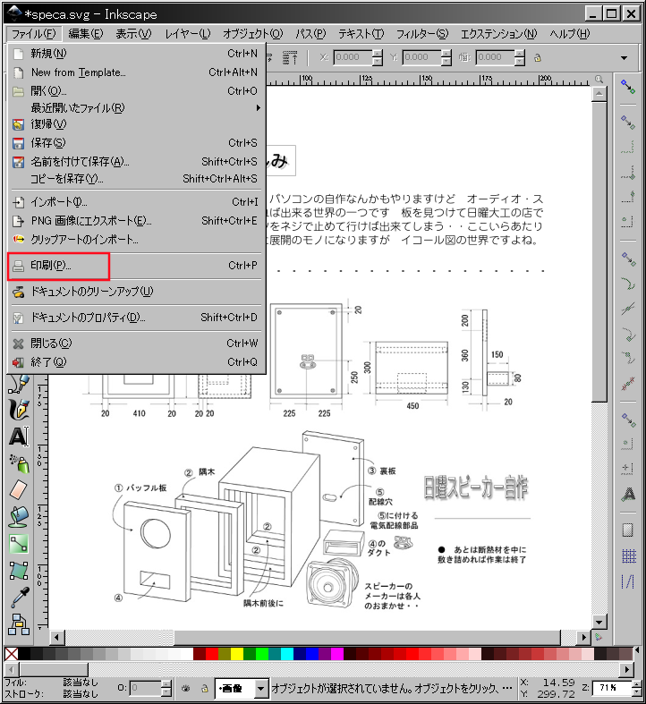This screenshot has height=704, width=646.
Task: Choose Print (印刷) from File menu
Action: (x=135, y=266)
